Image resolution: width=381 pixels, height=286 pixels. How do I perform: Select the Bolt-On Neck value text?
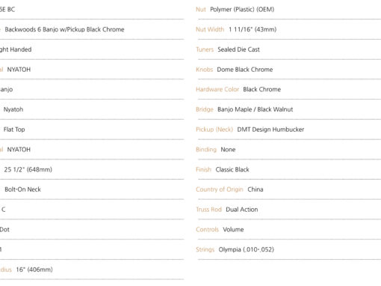[22, 189]
